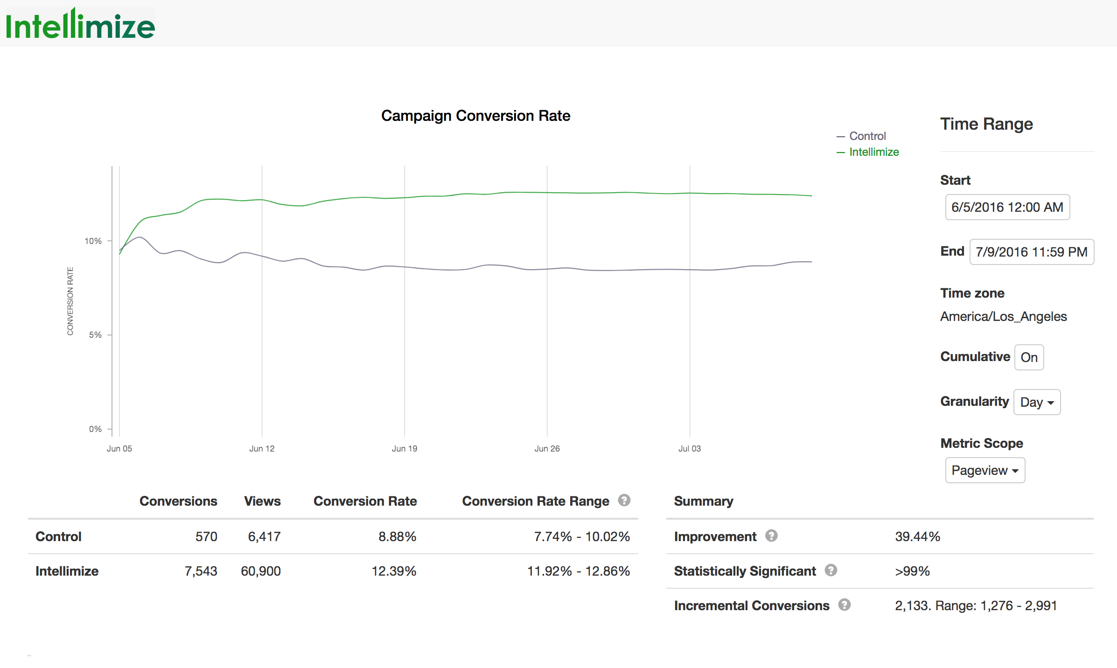Image resolution: width=1117 pixels, height=668 pixels.
Task: Click Intellimize views value 60,900
Action: tap(261, 571)
